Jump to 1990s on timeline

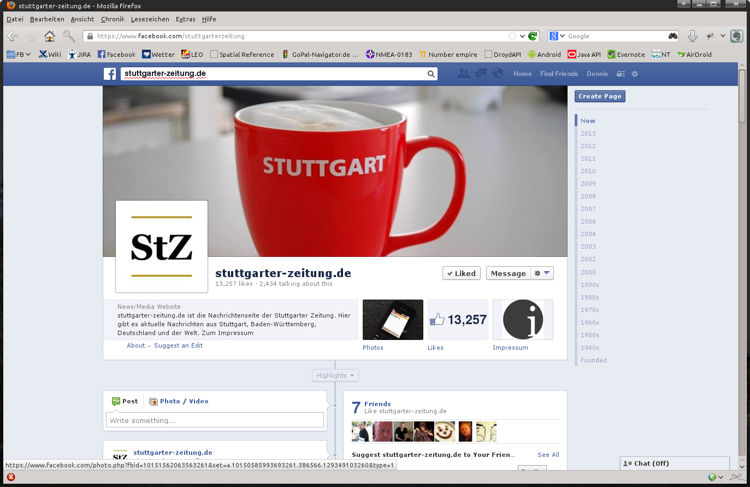click(590, 285)
